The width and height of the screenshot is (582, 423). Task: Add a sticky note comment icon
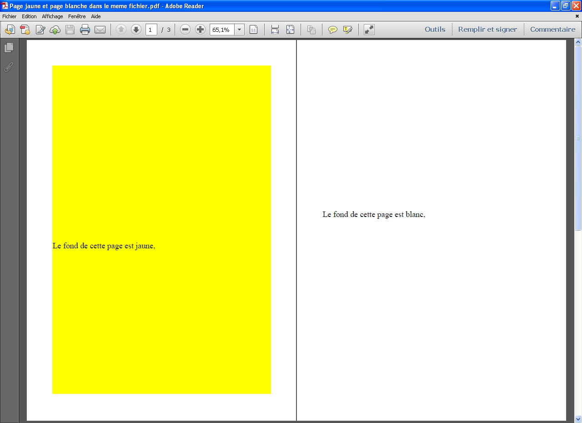click(333, 30)
